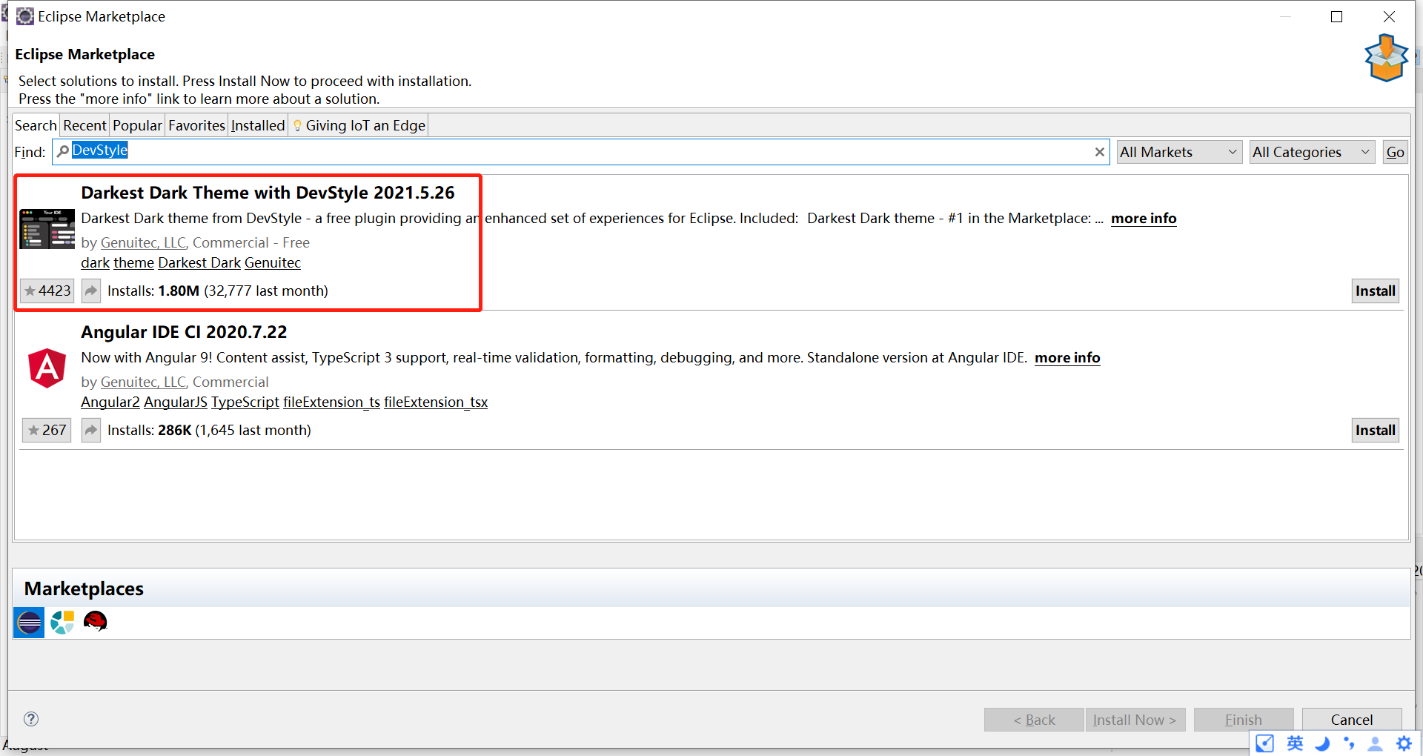
Task: Click the Find field containing DevStyle
Action: 581,152
